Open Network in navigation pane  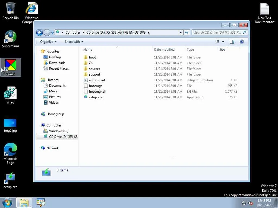tap(52, 148)
